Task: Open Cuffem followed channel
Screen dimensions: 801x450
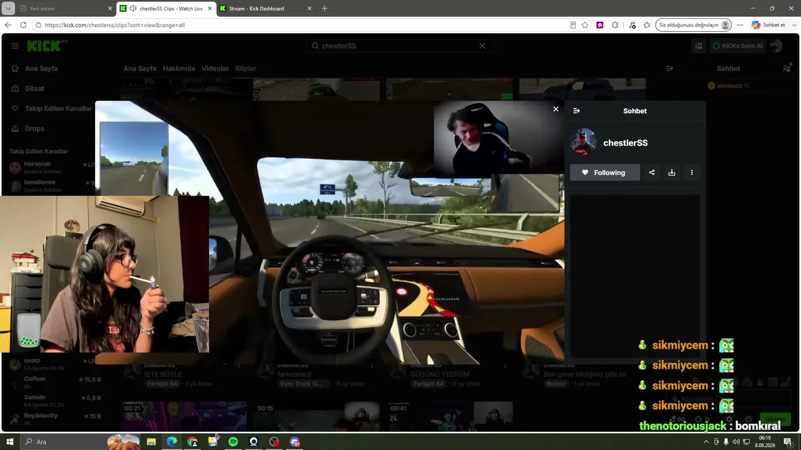Action: tap(55, 382)
